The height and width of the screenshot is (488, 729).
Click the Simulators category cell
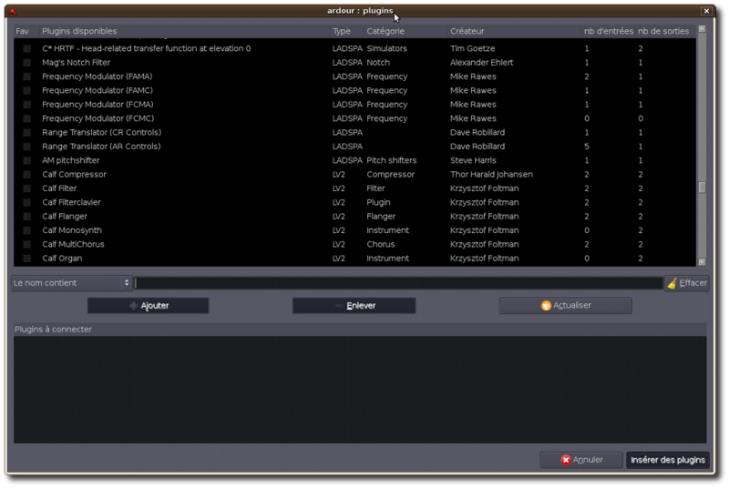386,49
